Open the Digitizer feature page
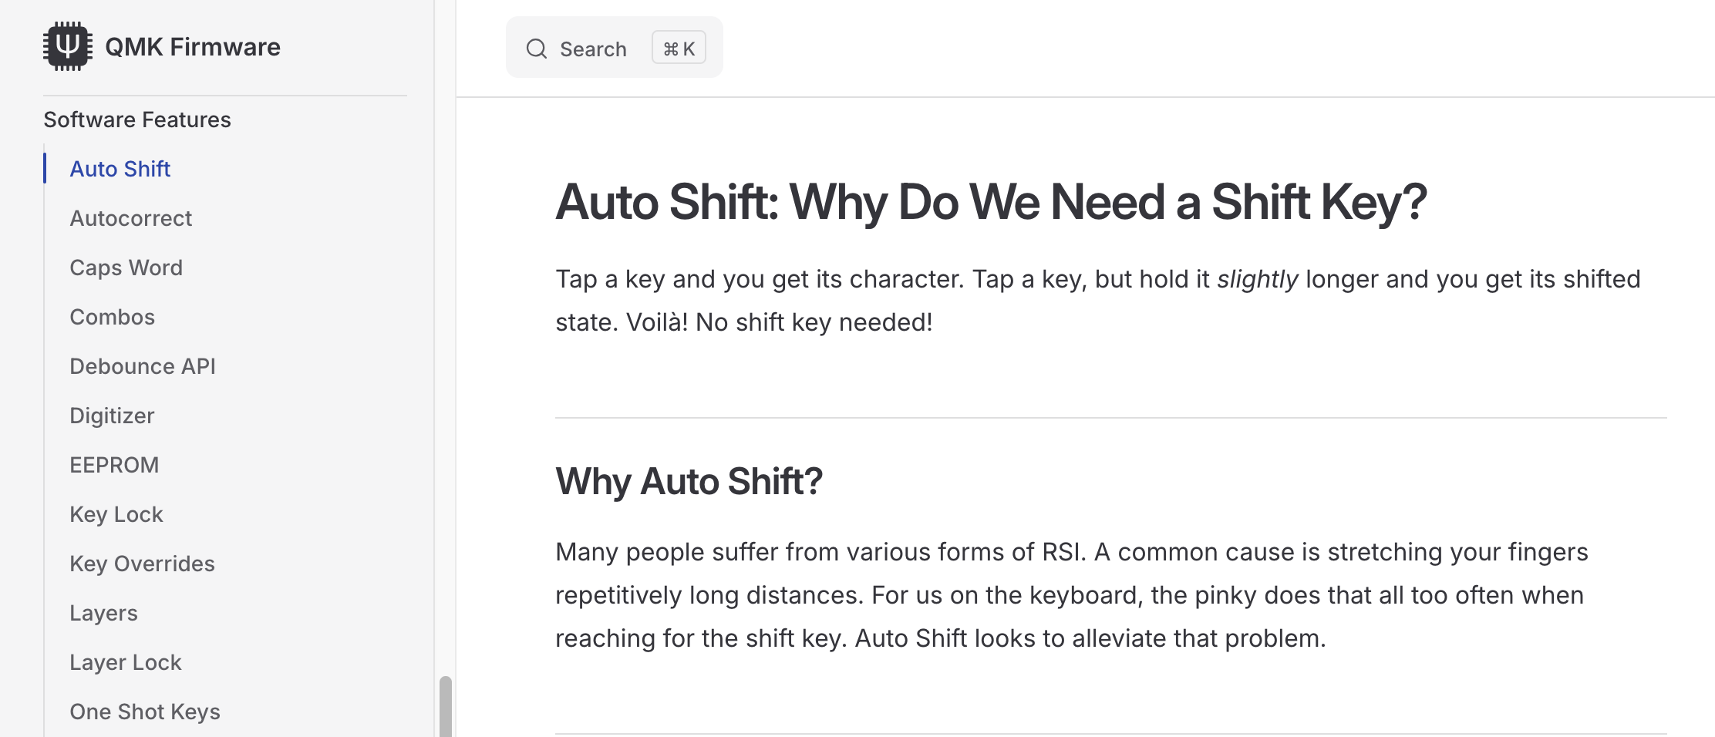Viewport: 1715px width, 737px height. coord(112,416)
